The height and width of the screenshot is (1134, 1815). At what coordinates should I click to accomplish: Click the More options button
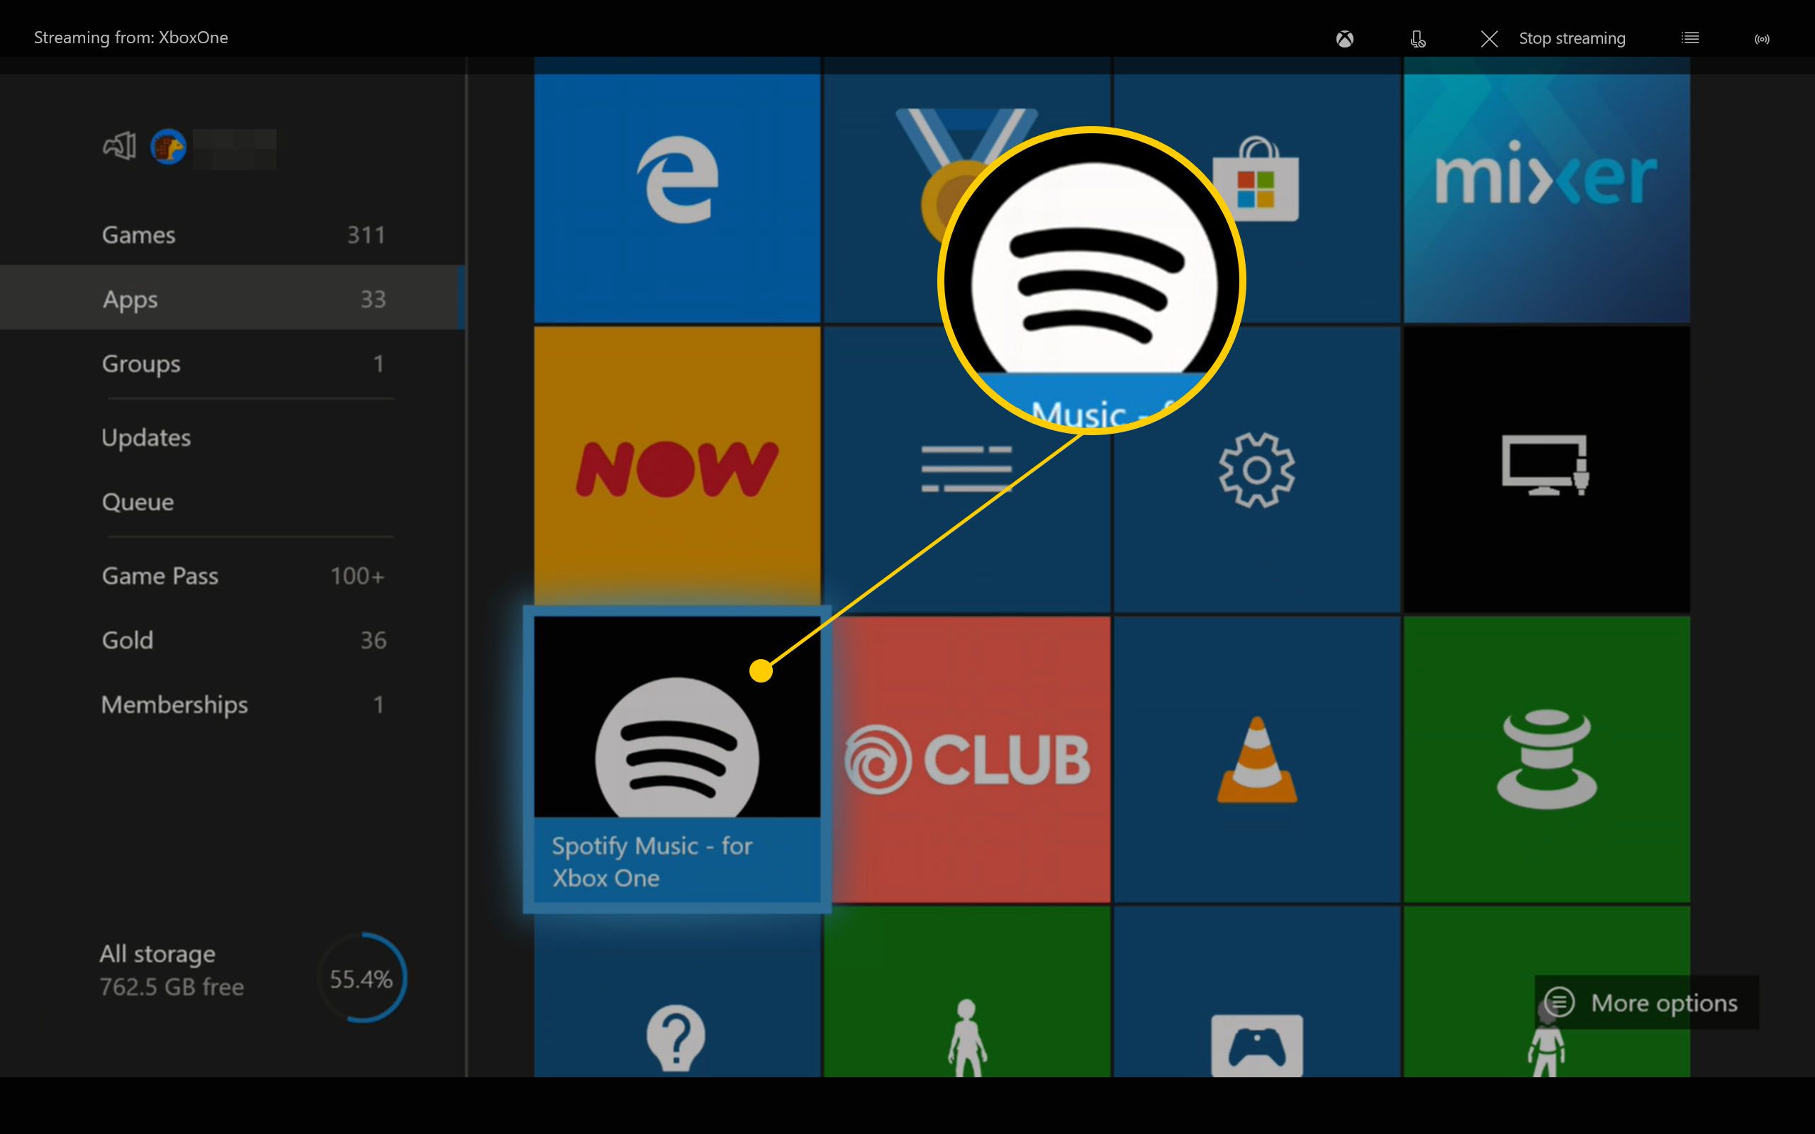pos(1646,1003)
